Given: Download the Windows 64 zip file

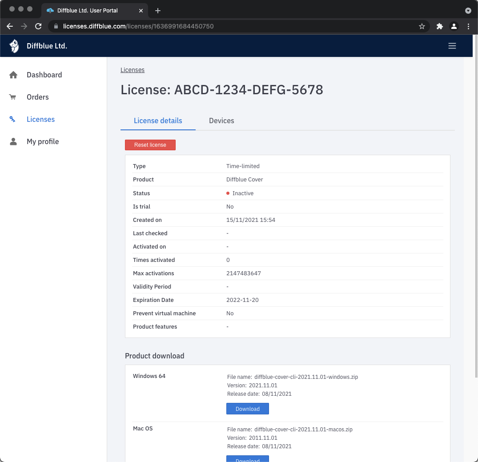Looking at the screenshot, I should [247, 409].
